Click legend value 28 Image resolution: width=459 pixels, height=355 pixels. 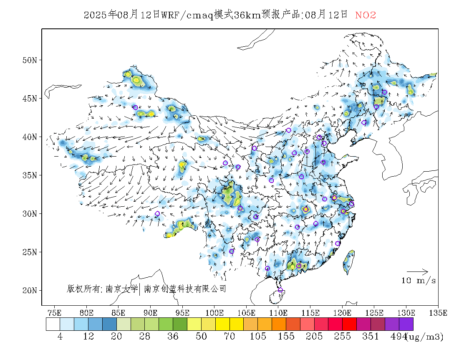click(145, 336)
